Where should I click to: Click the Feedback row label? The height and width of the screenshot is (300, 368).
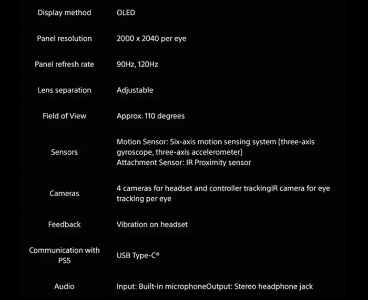coord(64,224)
